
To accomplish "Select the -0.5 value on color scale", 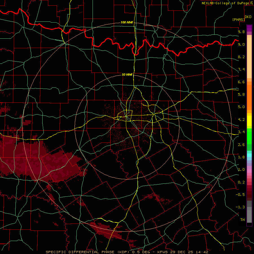I will point(240,194).
